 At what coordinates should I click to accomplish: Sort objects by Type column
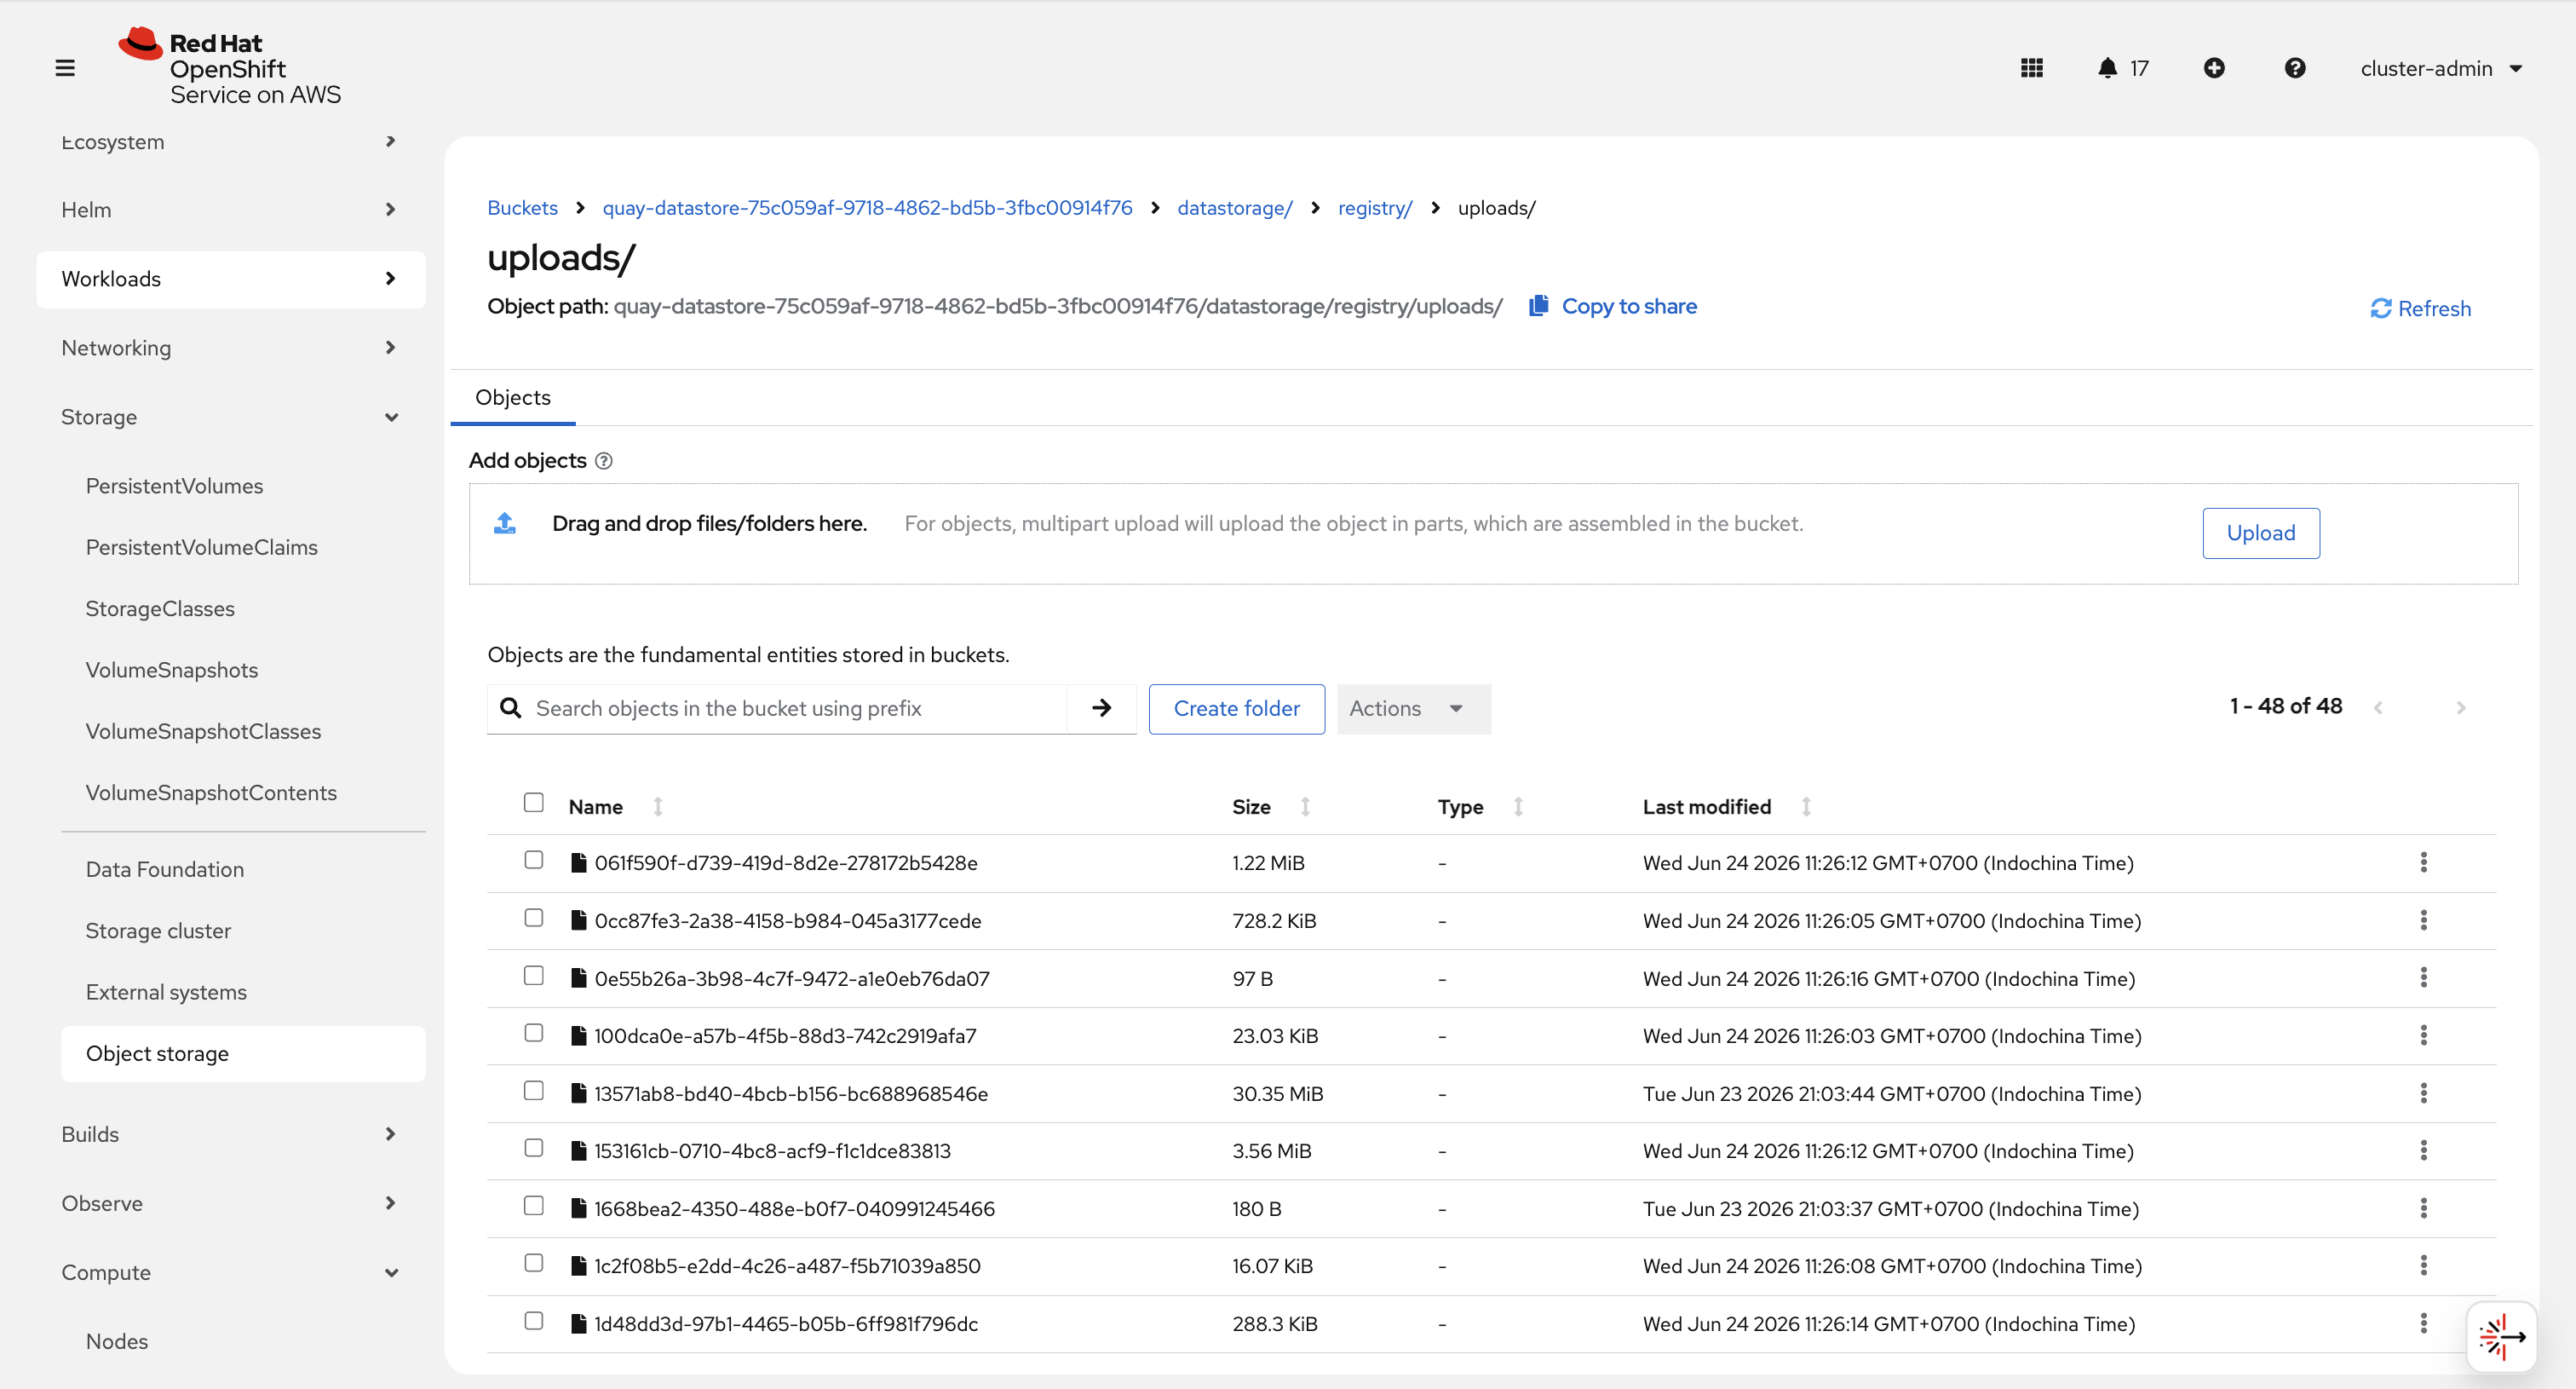pyautogui.click(x=1518, y=807)
